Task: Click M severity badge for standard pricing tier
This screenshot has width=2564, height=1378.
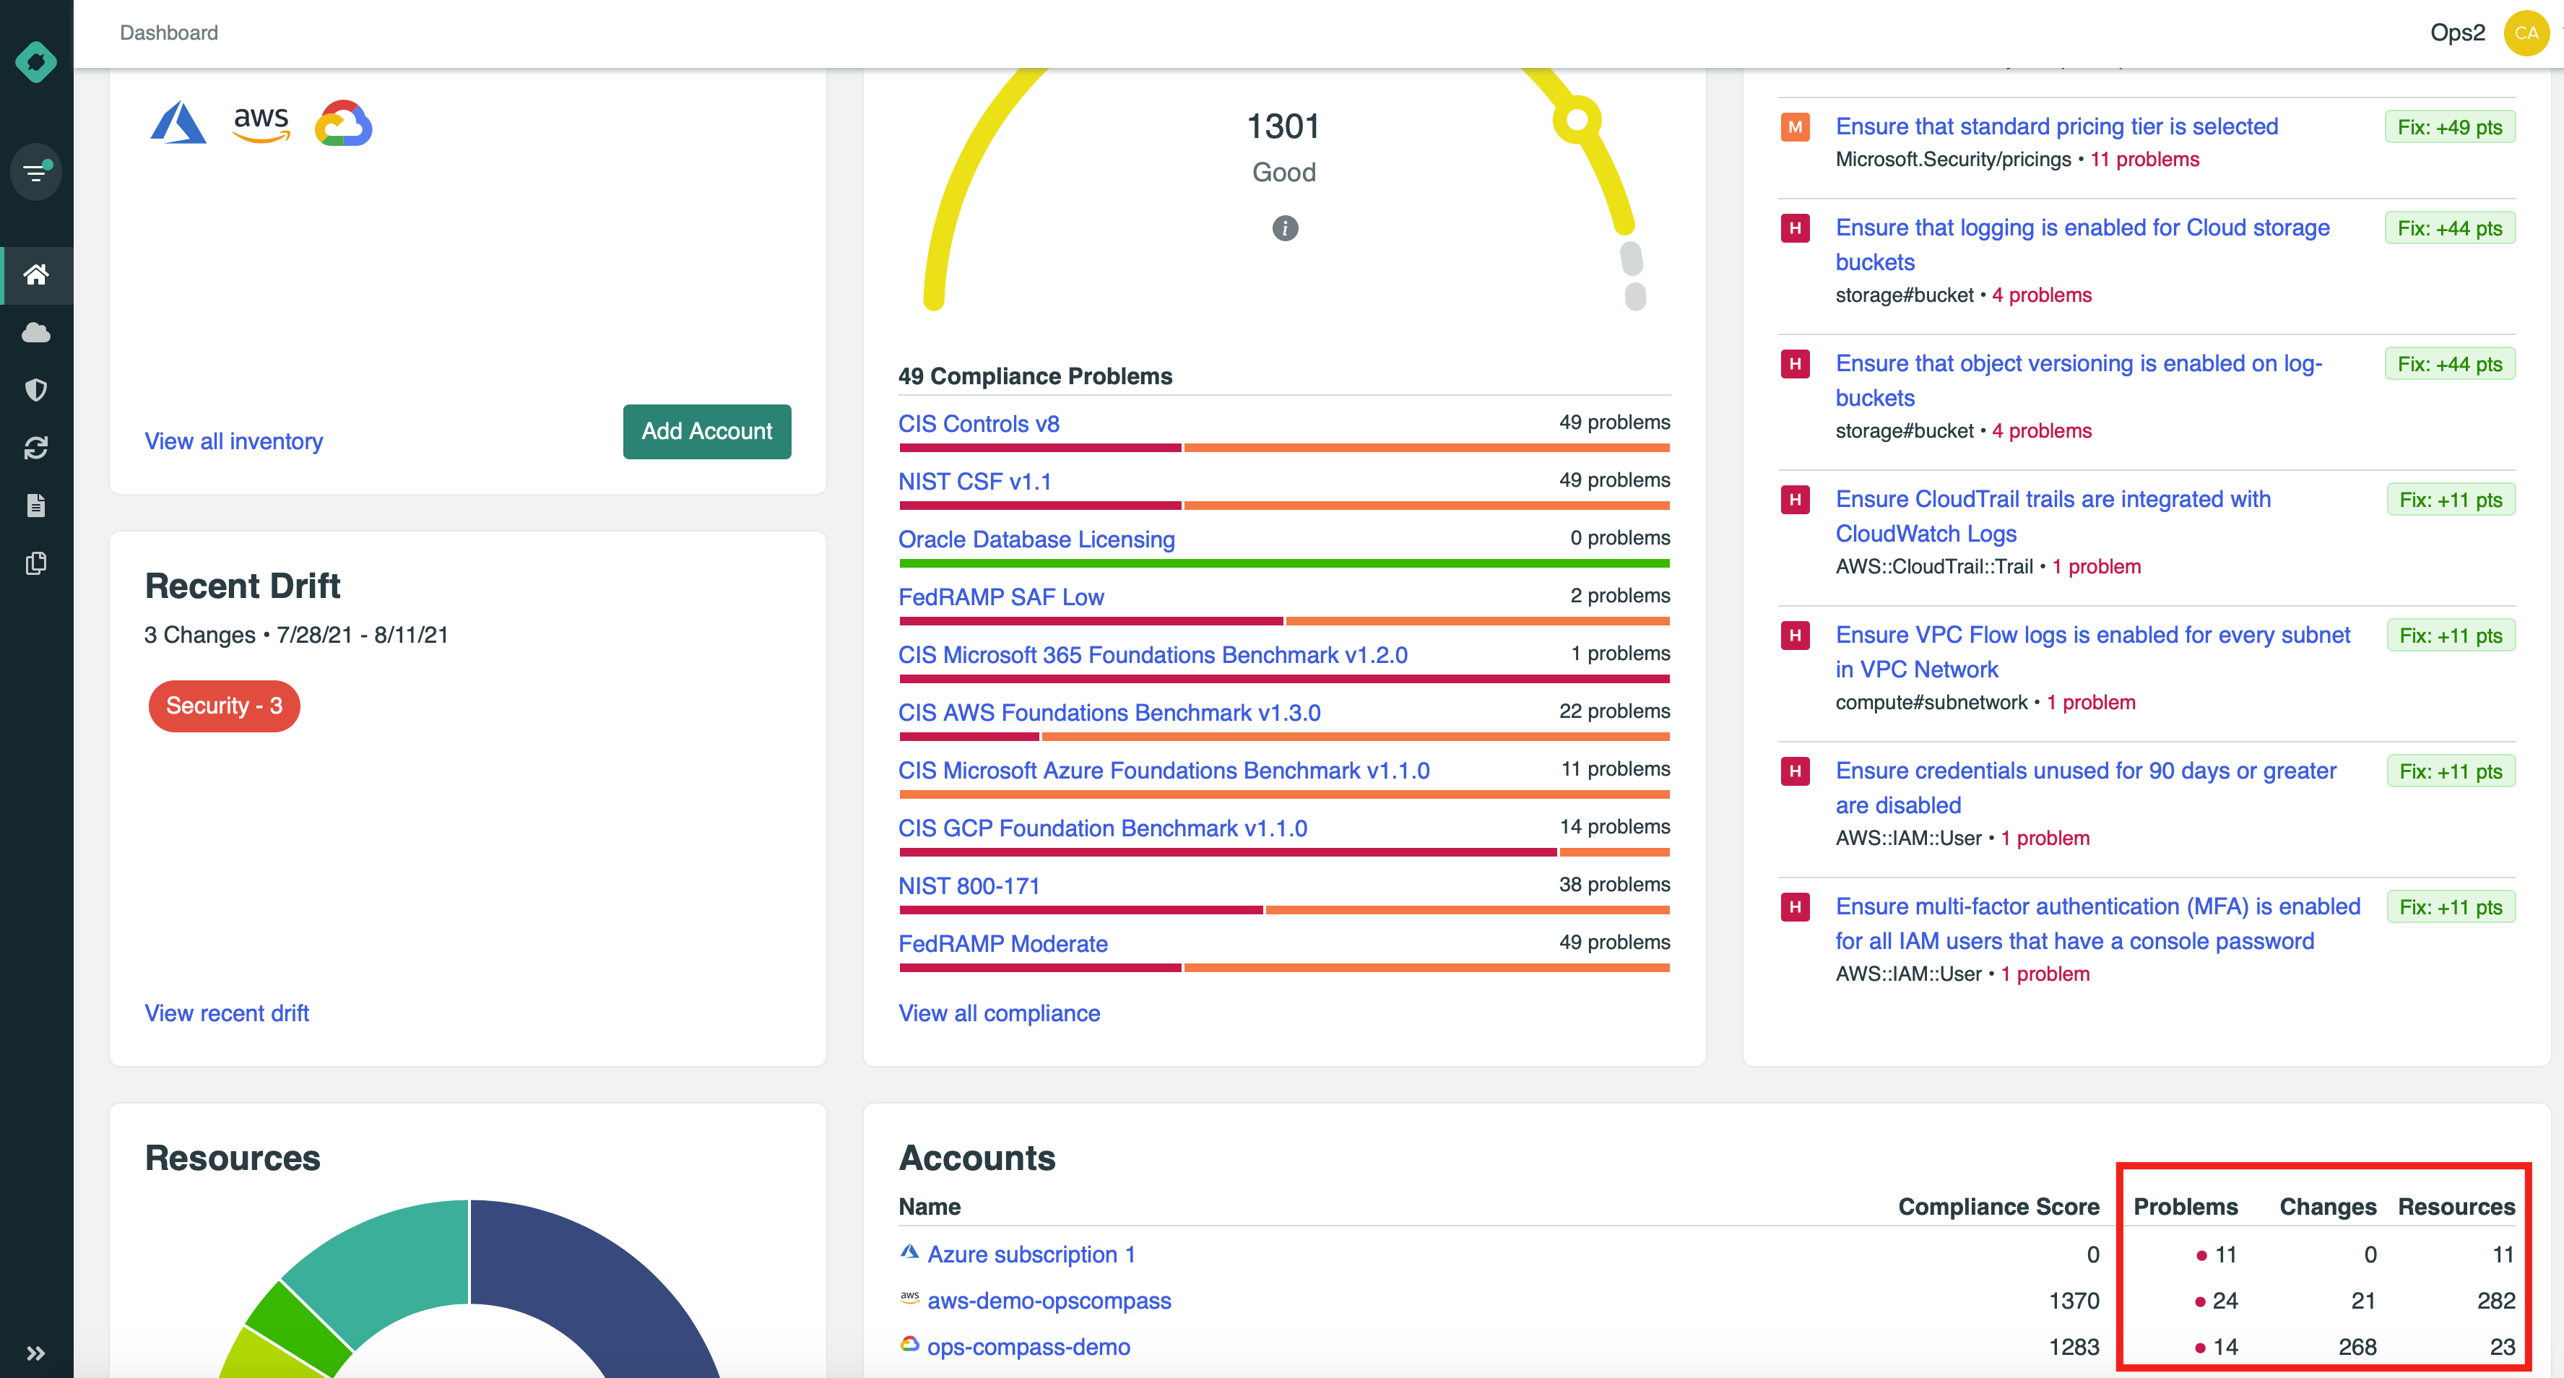Action: 1795,127
